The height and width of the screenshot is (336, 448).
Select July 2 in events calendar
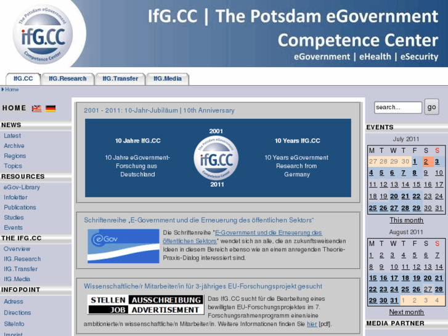point(426,162)
